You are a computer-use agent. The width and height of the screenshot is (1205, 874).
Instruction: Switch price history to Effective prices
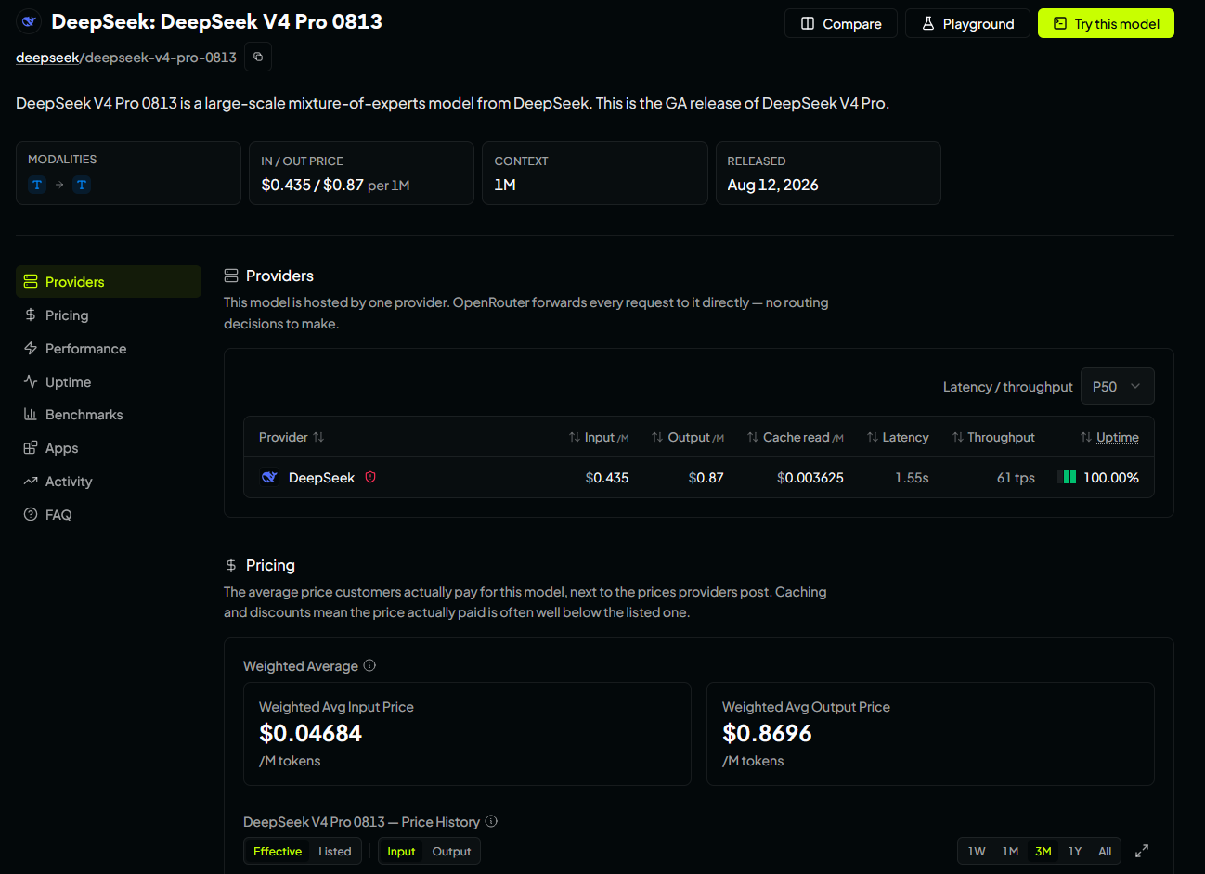[278, 851]
